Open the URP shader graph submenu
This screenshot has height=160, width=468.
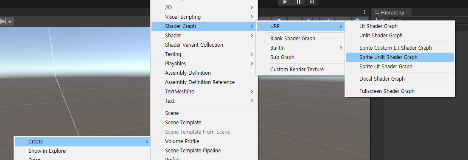(300, 26)
